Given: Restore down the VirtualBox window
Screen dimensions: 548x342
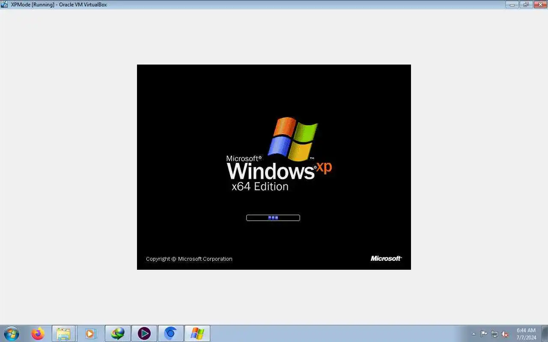Looking at the screenshot, I should tap(526, 5).
